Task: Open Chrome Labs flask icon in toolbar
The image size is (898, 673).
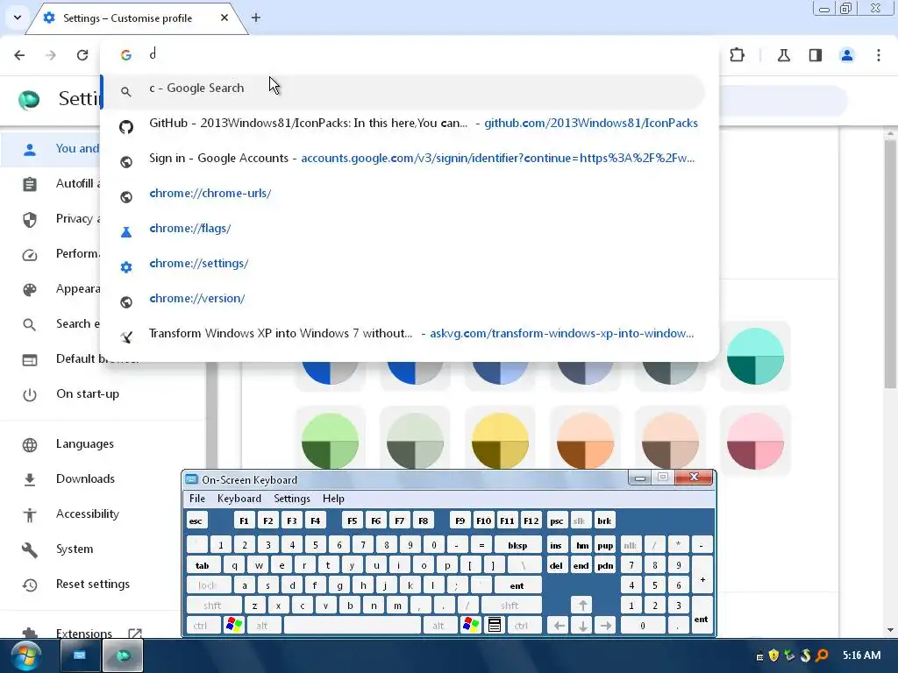Action: click(x=783, y=55)
